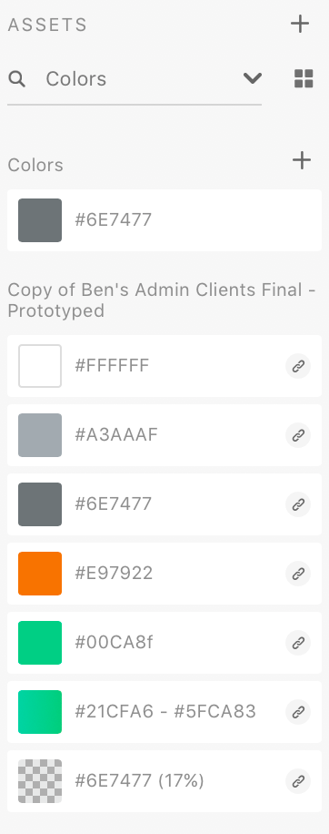Click link icon for #E97922 color
Screen dimensions: 329x834
[x=298, y=574]
